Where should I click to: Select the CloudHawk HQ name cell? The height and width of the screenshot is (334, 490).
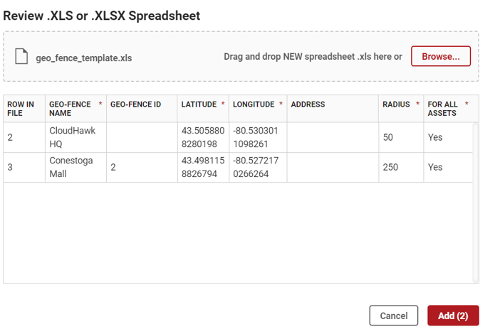[72, 137]
